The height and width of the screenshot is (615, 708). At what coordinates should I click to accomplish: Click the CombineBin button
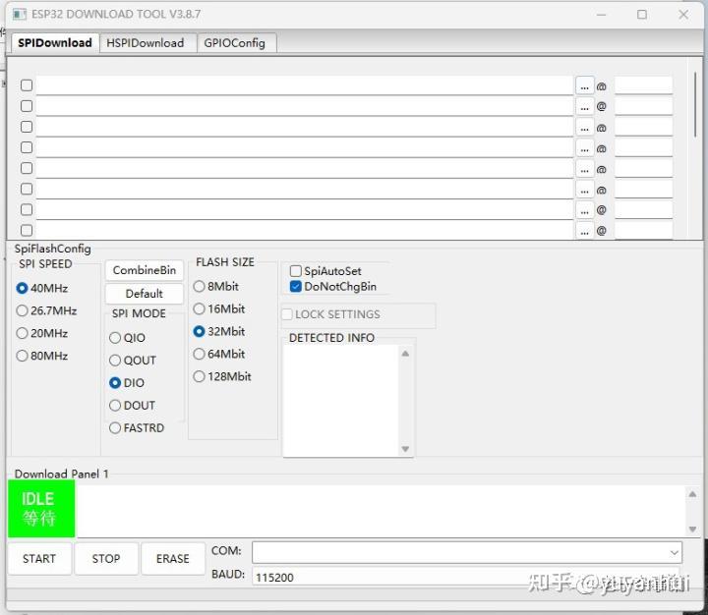point(145,270)
